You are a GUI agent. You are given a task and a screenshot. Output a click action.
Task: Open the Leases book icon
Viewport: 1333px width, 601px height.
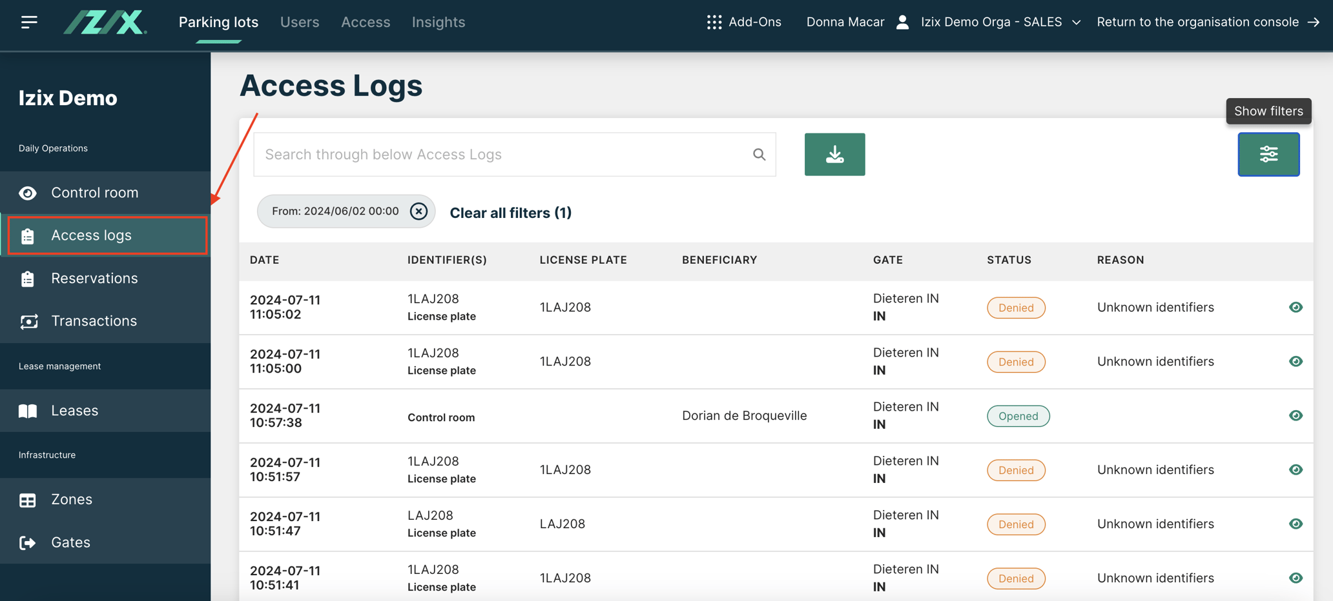pos(28,410)
